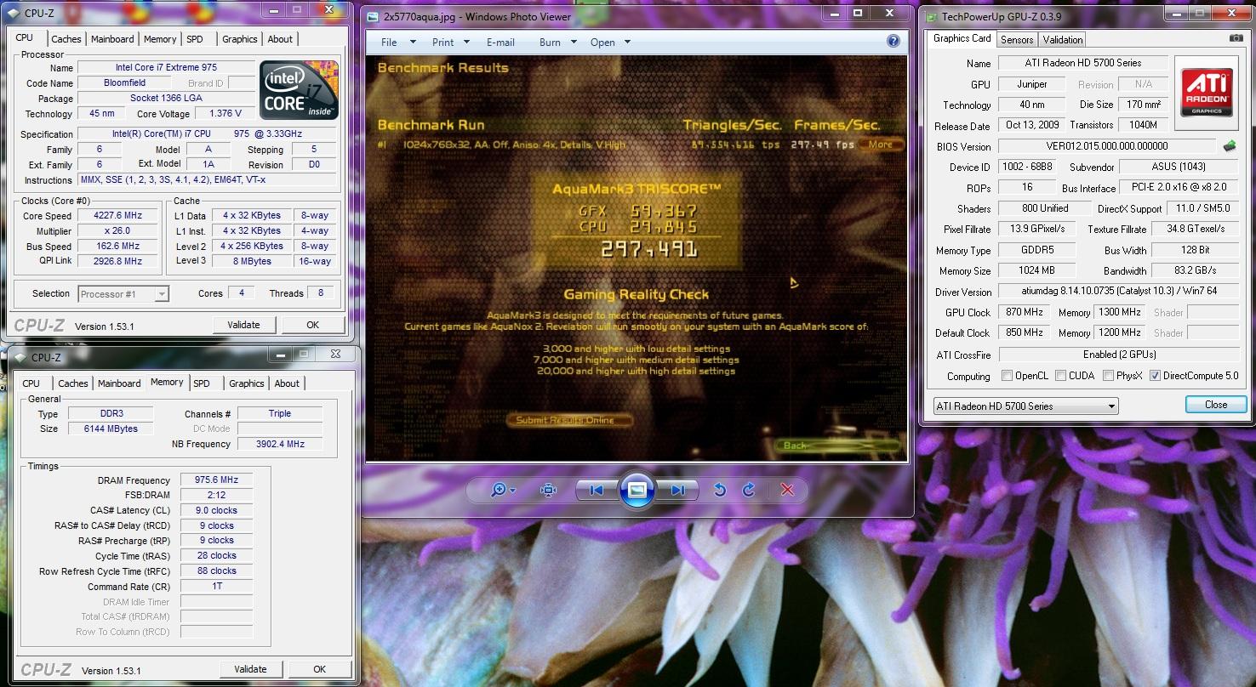1256x687 pixels.
Task: Click the Photo Viewer title bar icon
Action: 373,16
